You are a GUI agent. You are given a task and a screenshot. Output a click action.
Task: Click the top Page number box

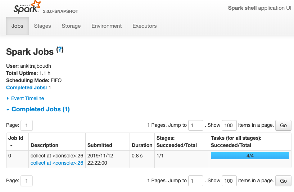[27, 125]
